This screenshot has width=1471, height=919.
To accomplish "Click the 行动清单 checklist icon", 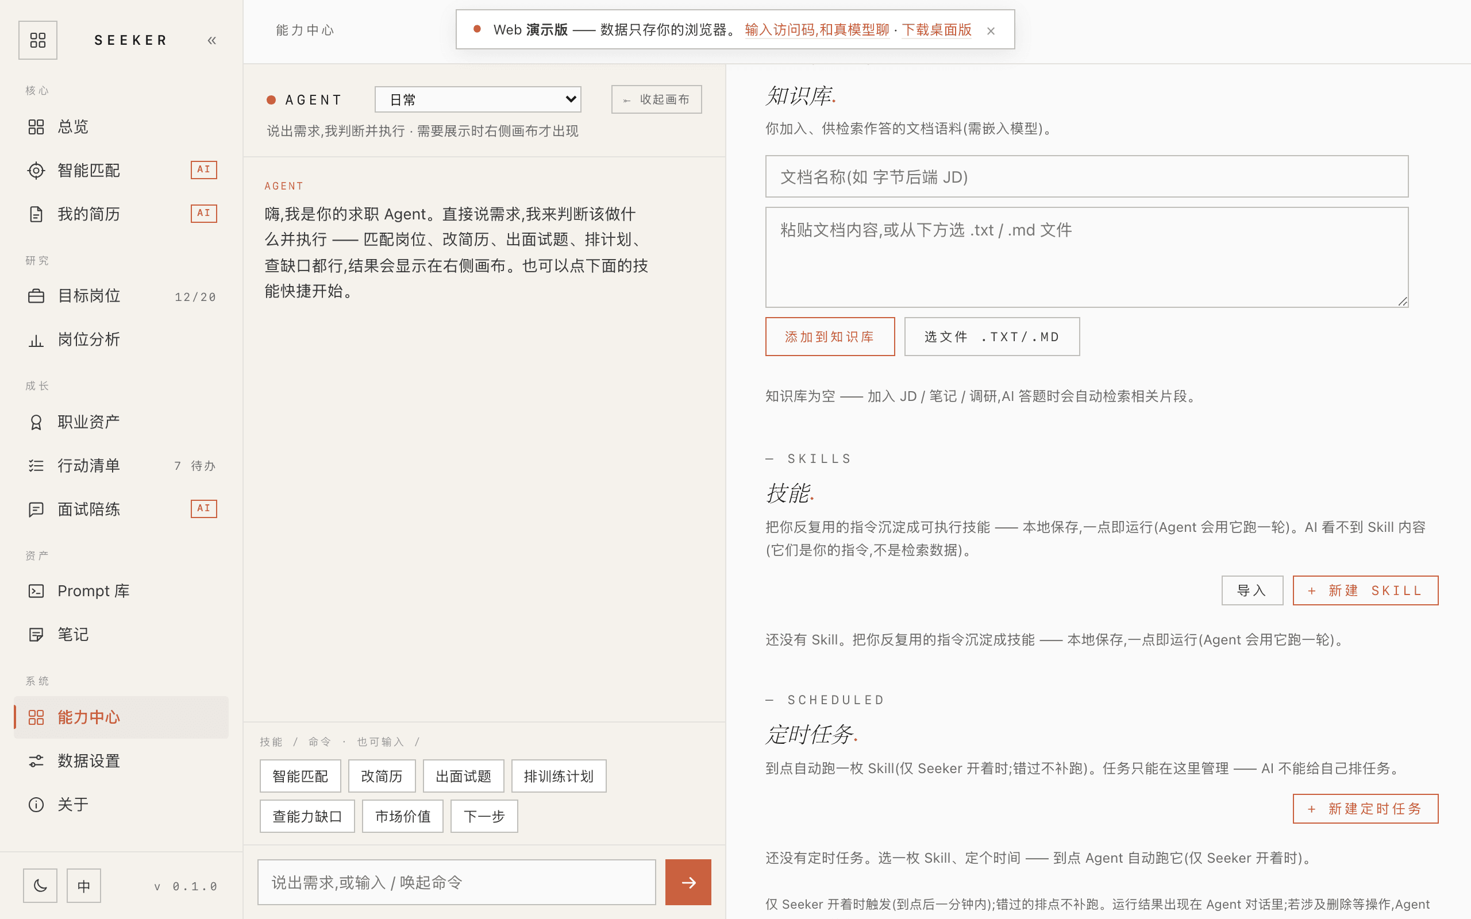I will [x=36, y=466].
